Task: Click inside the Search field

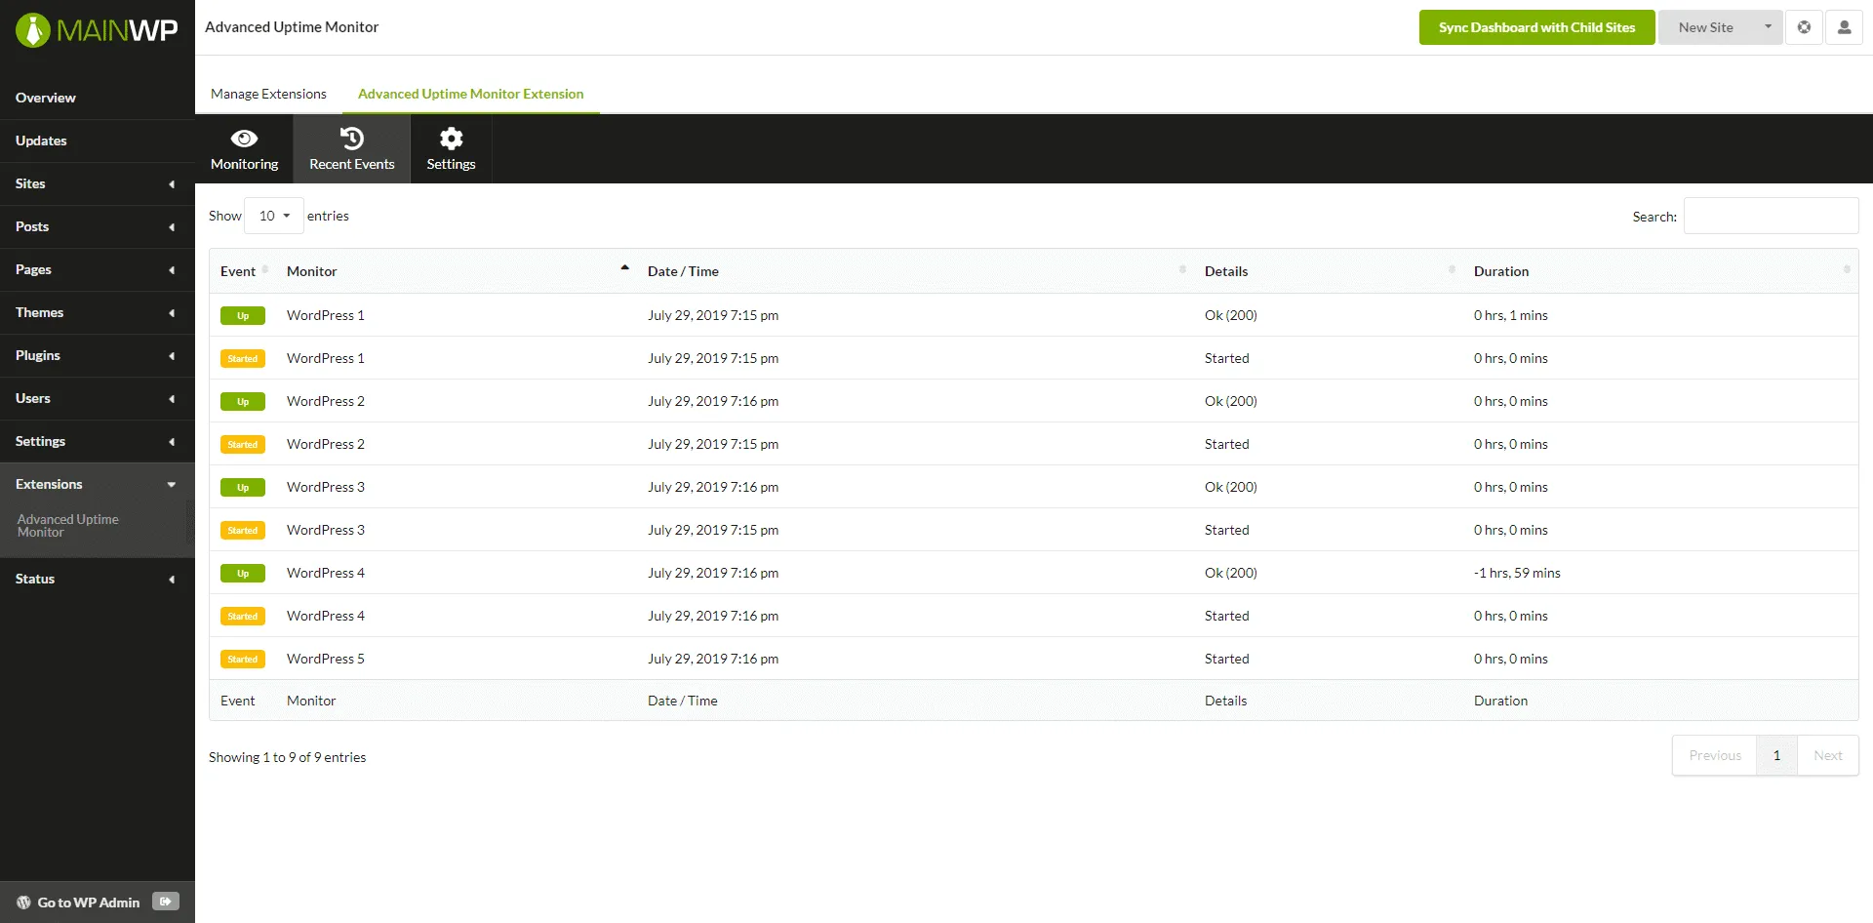Action: coord(1771,216)
